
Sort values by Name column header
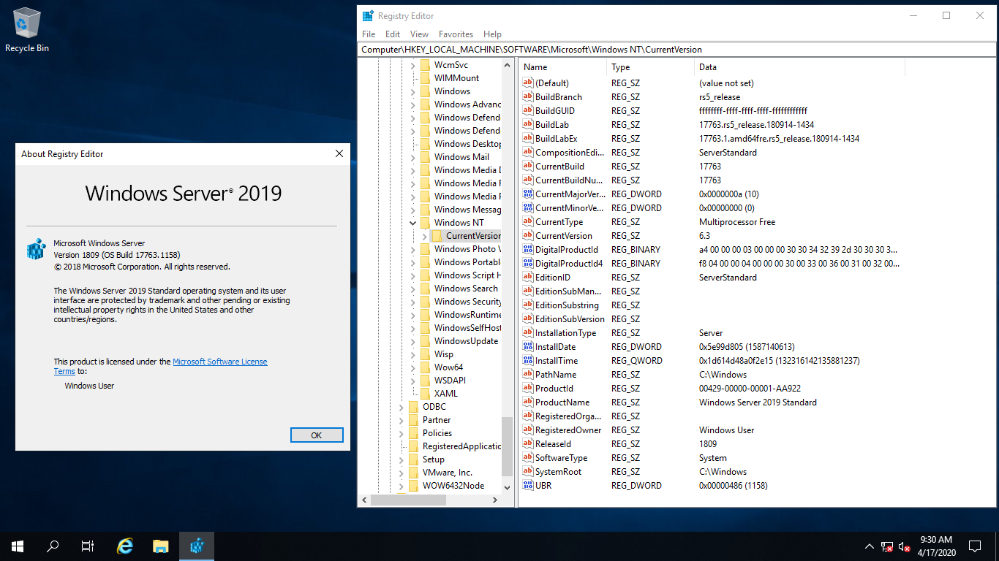[563, 67]
